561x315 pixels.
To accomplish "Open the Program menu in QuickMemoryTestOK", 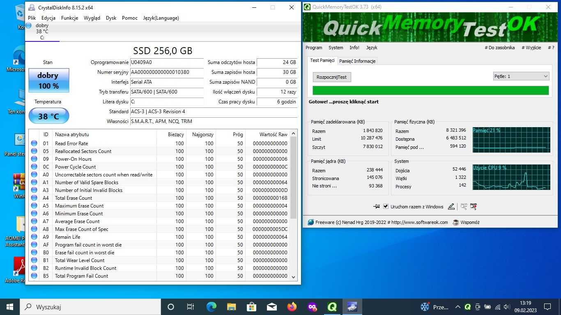I will point(314,48).
